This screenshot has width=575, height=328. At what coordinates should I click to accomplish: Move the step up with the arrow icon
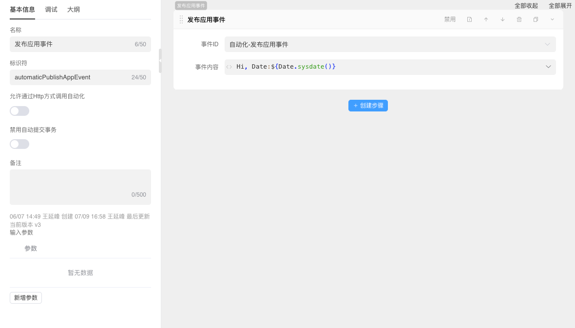486,19
